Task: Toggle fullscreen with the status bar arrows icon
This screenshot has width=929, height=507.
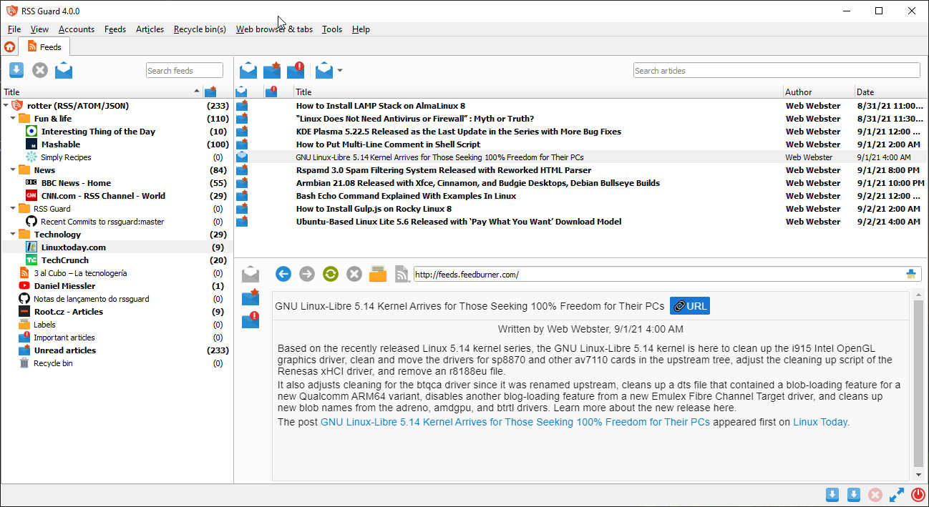Action: (x=897, y=495)
